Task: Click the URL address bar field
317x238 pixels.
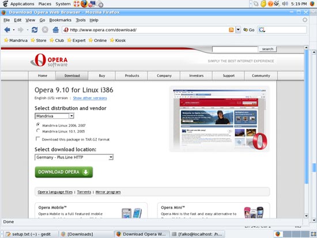Action: coord(149,30)
